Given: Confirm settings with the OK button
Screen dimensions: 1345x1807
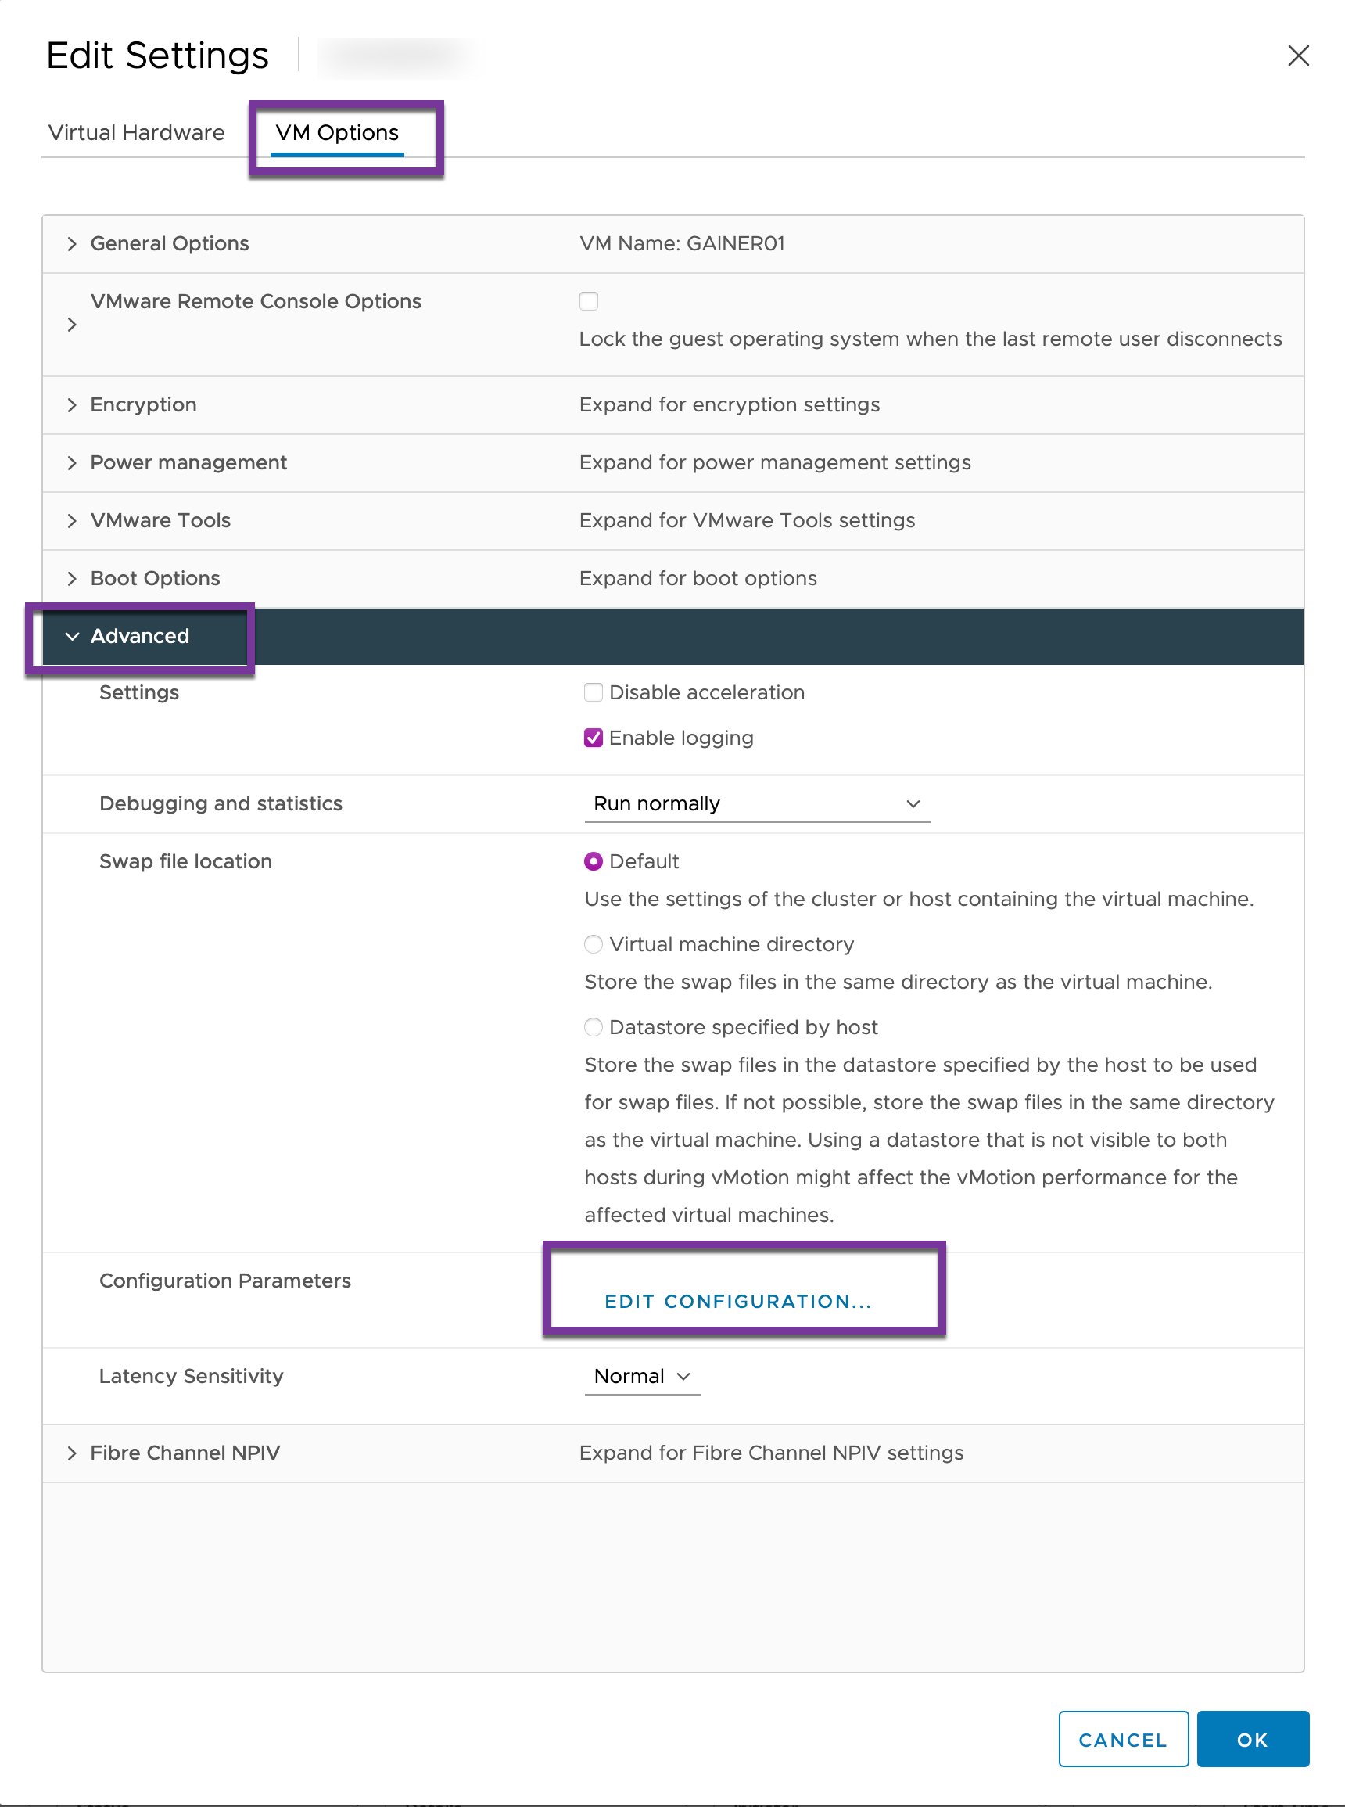Looking at the screenshot, I should [1252, 1740].
